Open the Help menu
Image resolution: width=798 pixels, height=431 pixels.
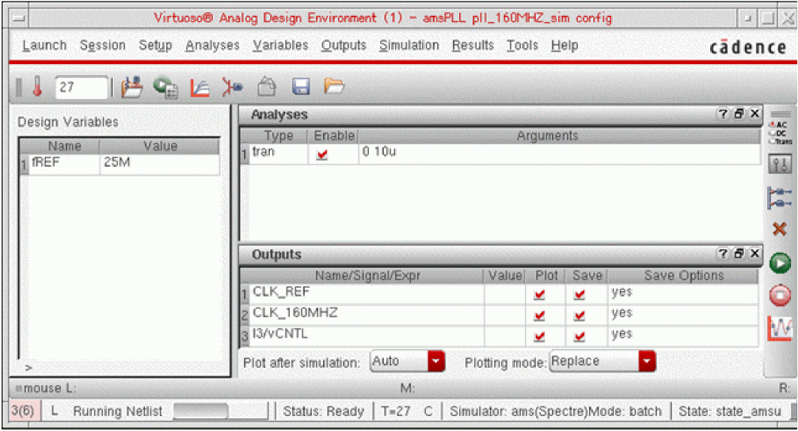click(x=564, y=45)
